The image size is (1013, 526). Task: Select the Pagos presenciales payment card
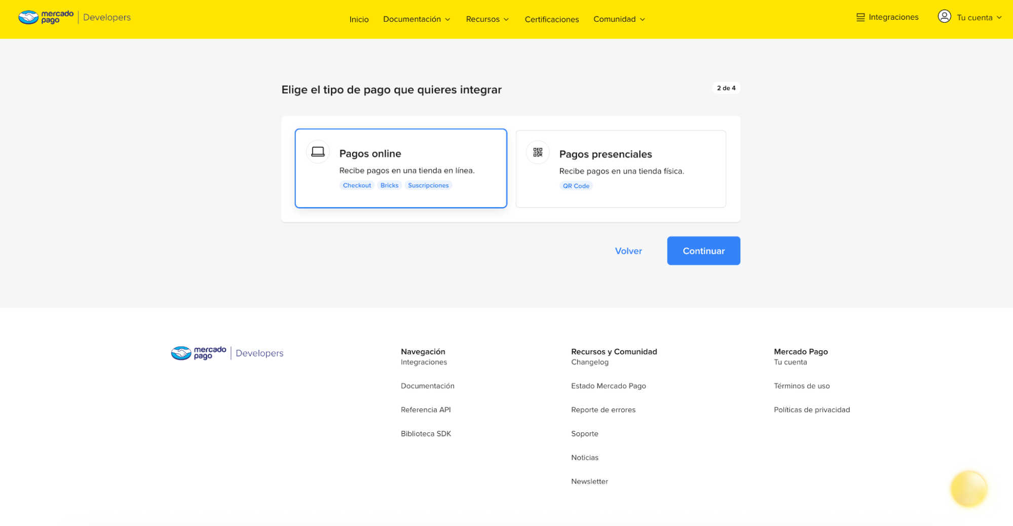tap(621, 169)
